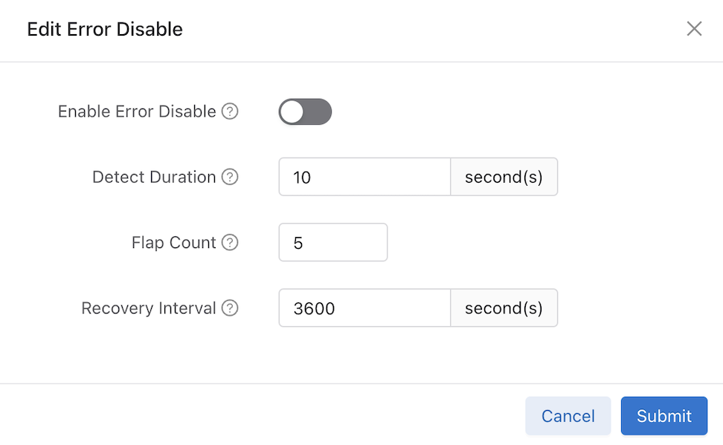Click the second(s) unit beside Recovery Interval
The image size is (723, 445).
504,308
